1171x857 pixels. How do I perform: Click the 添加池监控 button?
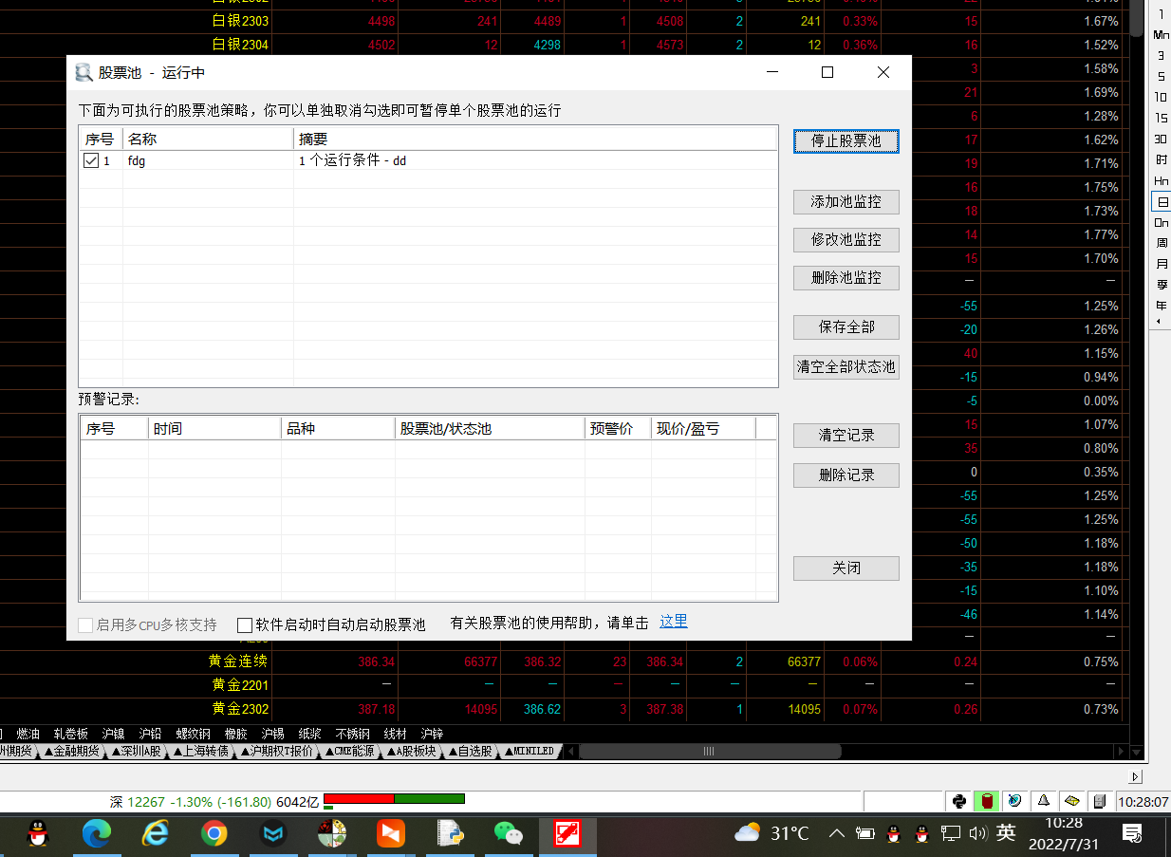point(846,202)
